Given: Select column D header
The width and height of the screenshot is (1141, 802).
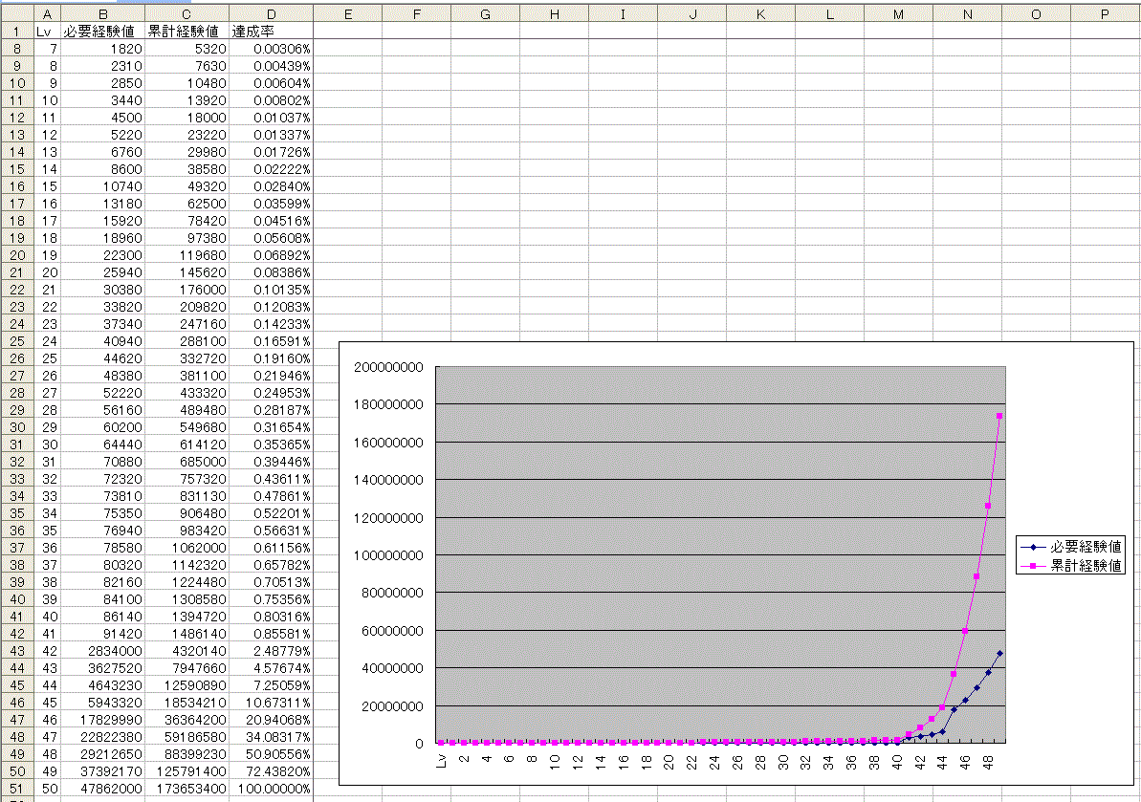Looking at the screenshot, I should pyautogui.click(x=272, y=13).
